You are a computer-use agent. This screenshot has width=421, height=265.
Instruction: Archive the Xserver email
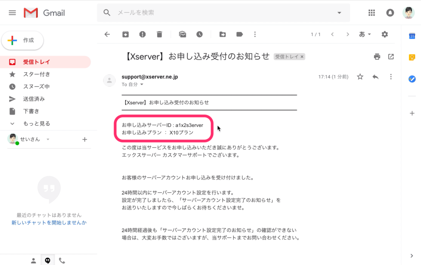coord(125,34)
